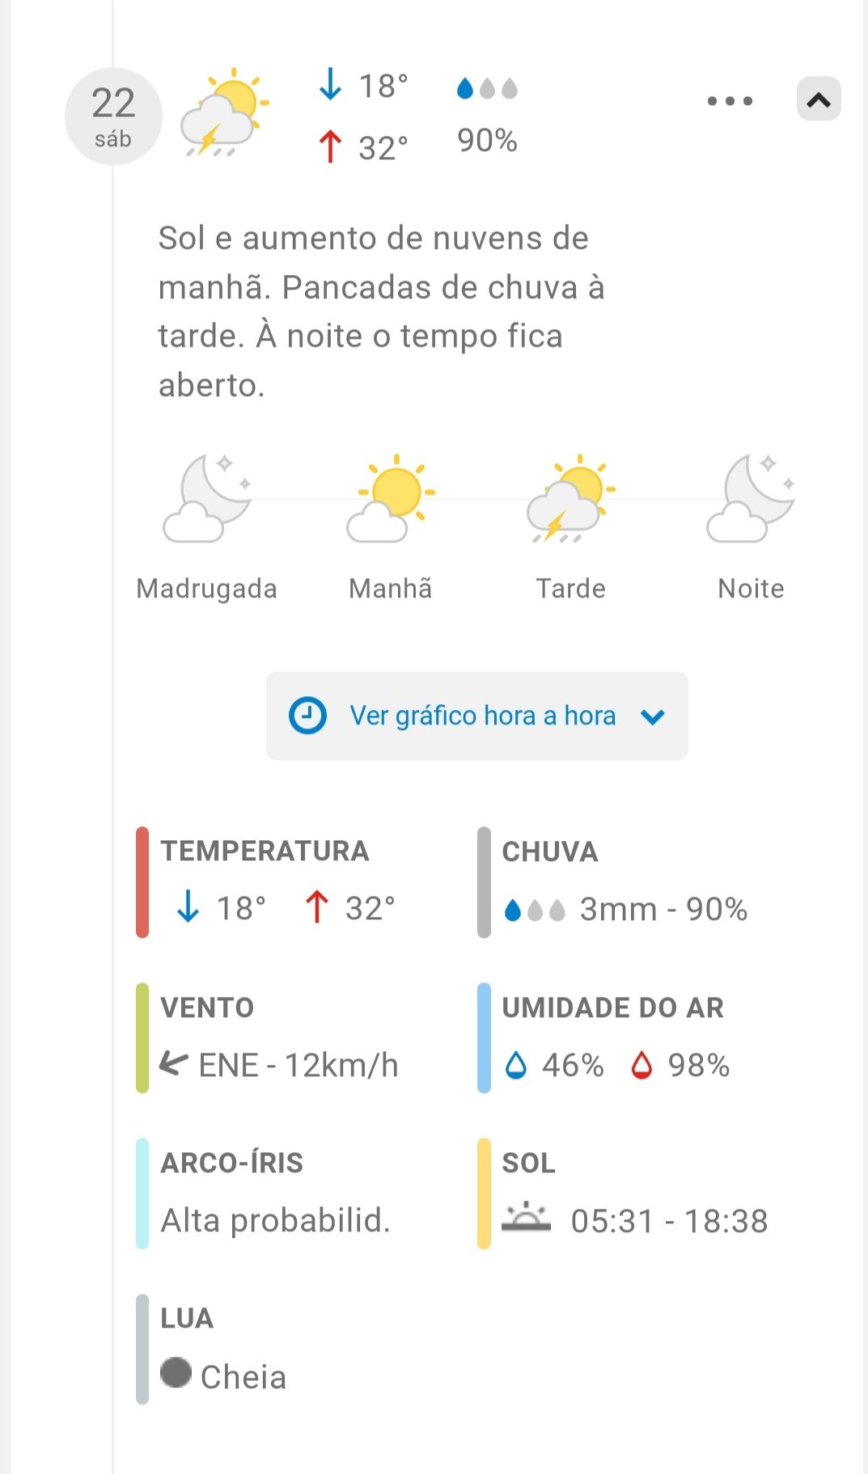This screenshot has height=1474, width=868.
Task: Click the full moon icon beside Cheia
Action: click(x=176, y=1372)
